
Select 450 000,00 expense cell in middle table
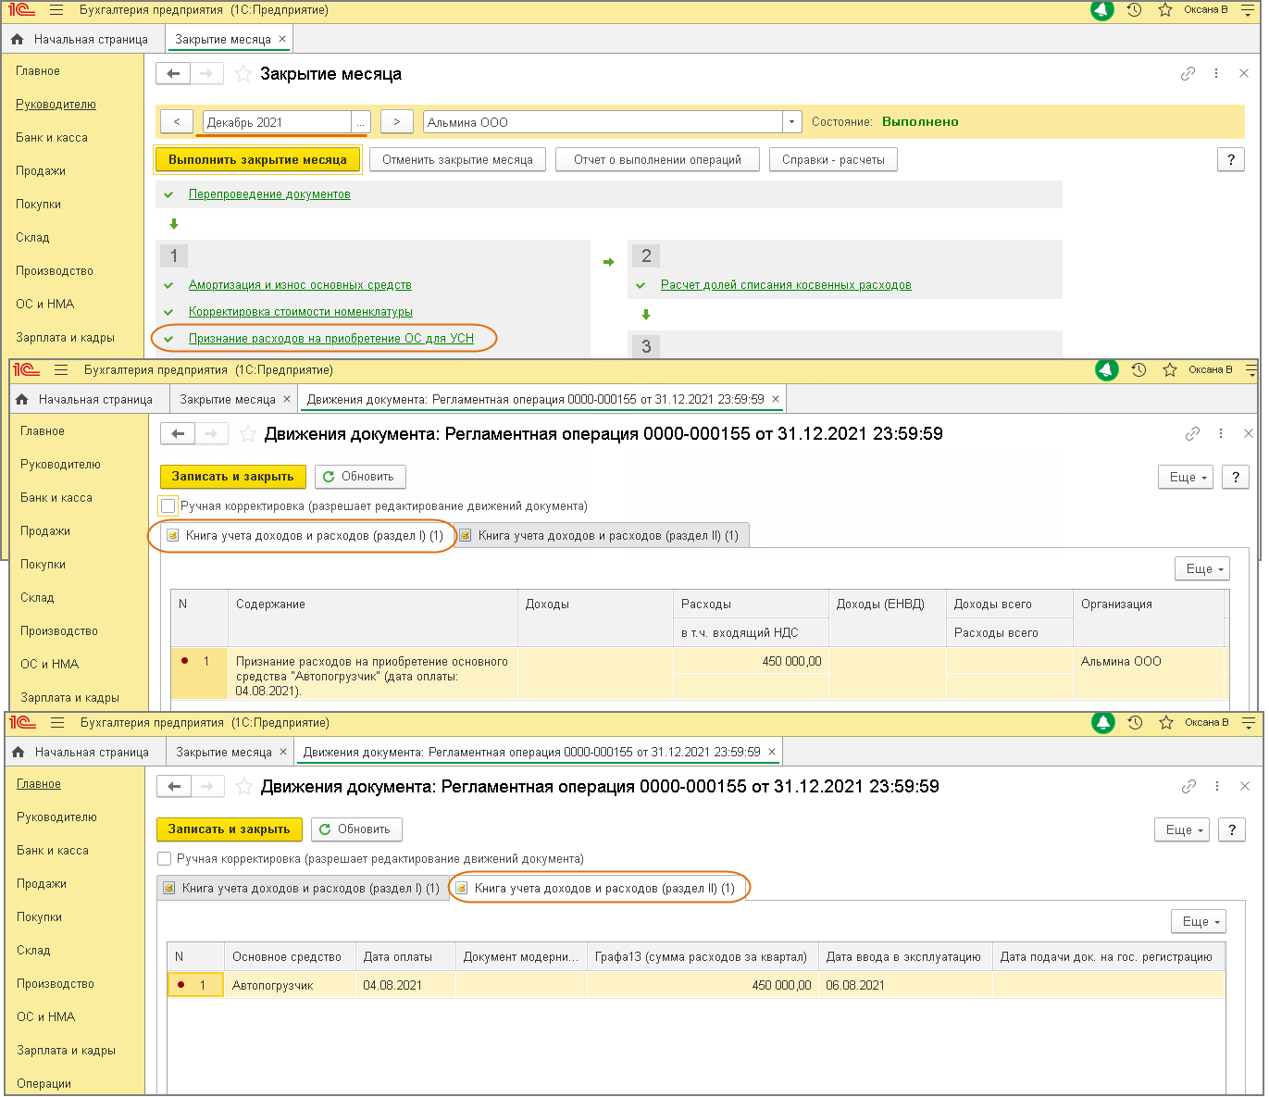tap(751, 662)
